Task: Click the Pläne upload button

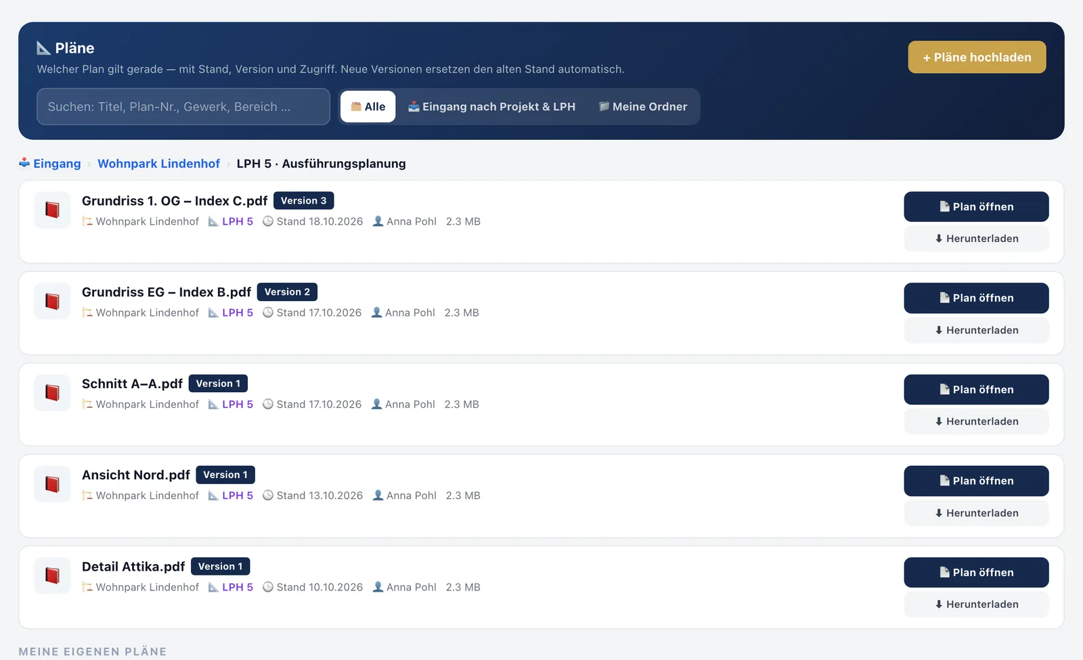Action: click(x=977, y=57)
